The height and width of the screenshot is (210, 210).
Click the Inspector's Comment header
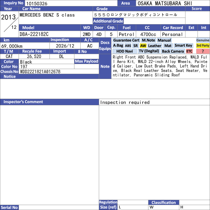(49, 102)
